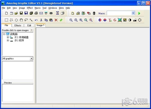The height and width of the screenshot is (109, 151).
Task: Create a new blank image
Action: (7, 13)
